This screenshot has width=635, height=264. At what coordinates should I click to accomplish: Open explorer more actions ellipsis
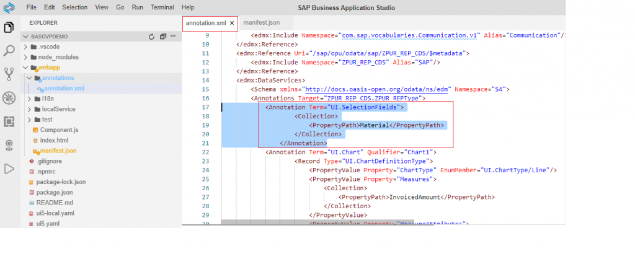pos(174,37)
